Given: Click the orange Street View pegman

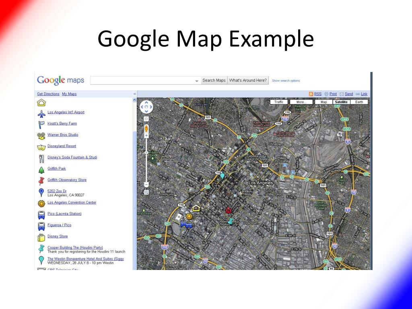Looking at the screenshot, I should (146, 128).
